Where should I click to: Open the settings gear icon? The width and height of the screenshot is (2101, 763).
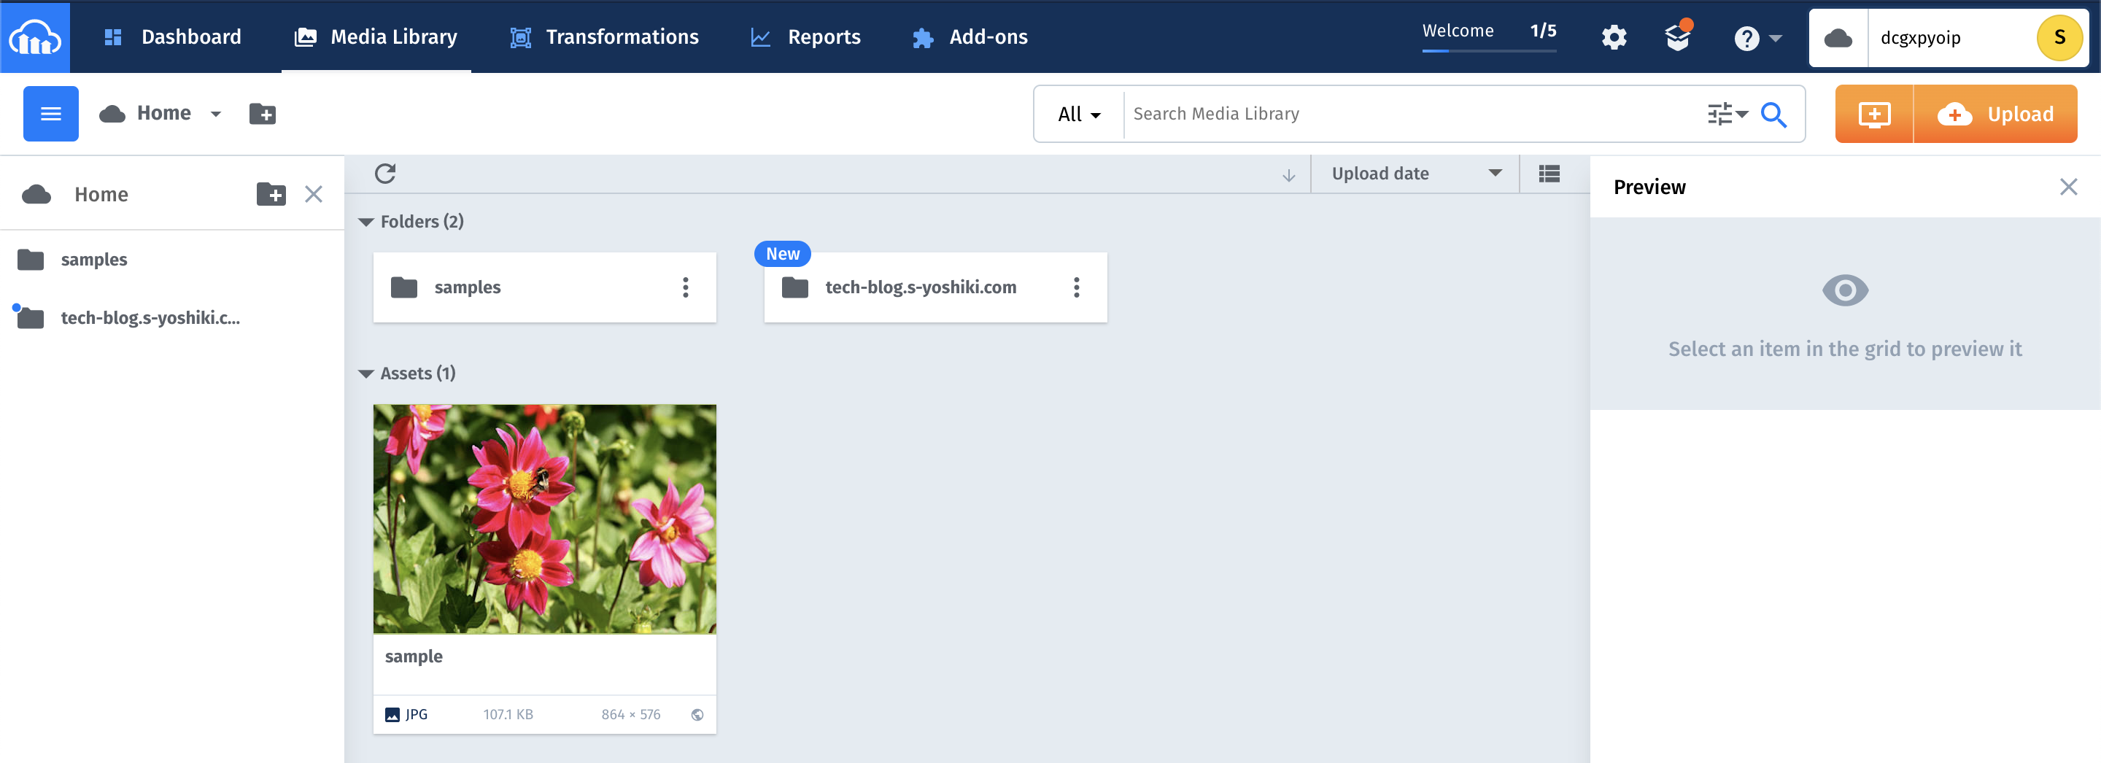pyautogui.click(x=1613, y=37)
